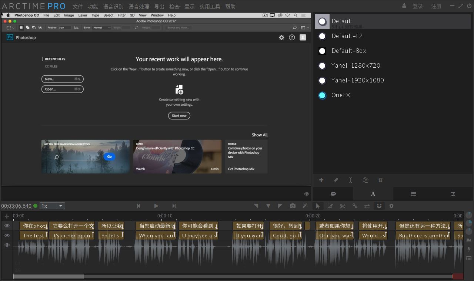This screenshot has height=281, width=474.
Task: Open the 文件 menu
Action: (x=78, y=7)
